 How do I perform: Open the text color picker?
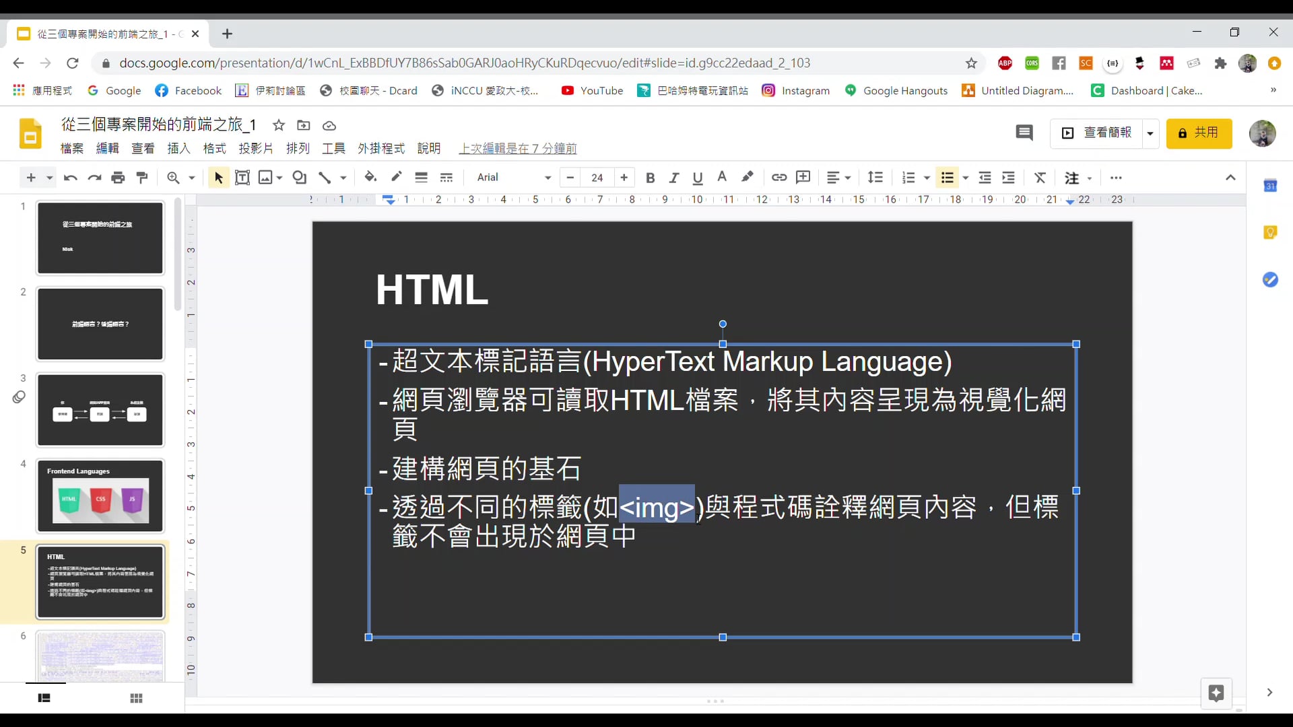point(722,178)
